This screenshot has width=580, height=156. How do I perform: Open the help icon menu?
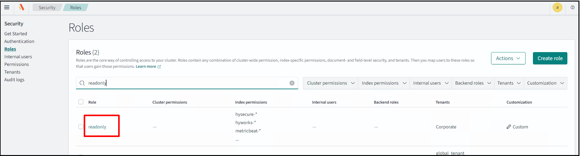tap(572, 7)
